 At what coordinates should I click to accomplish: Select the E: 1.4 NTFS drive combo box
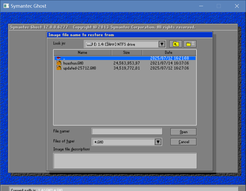(x=125, y=44)
